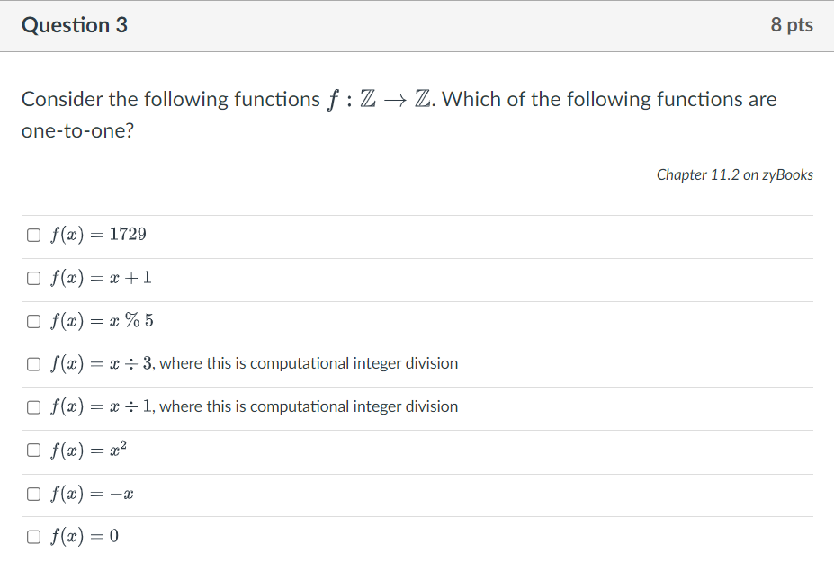This screenshot has height=580, width=834.
Task: Click the f(x) = x % 5 answer label
Action: click(x=103, y=320)
